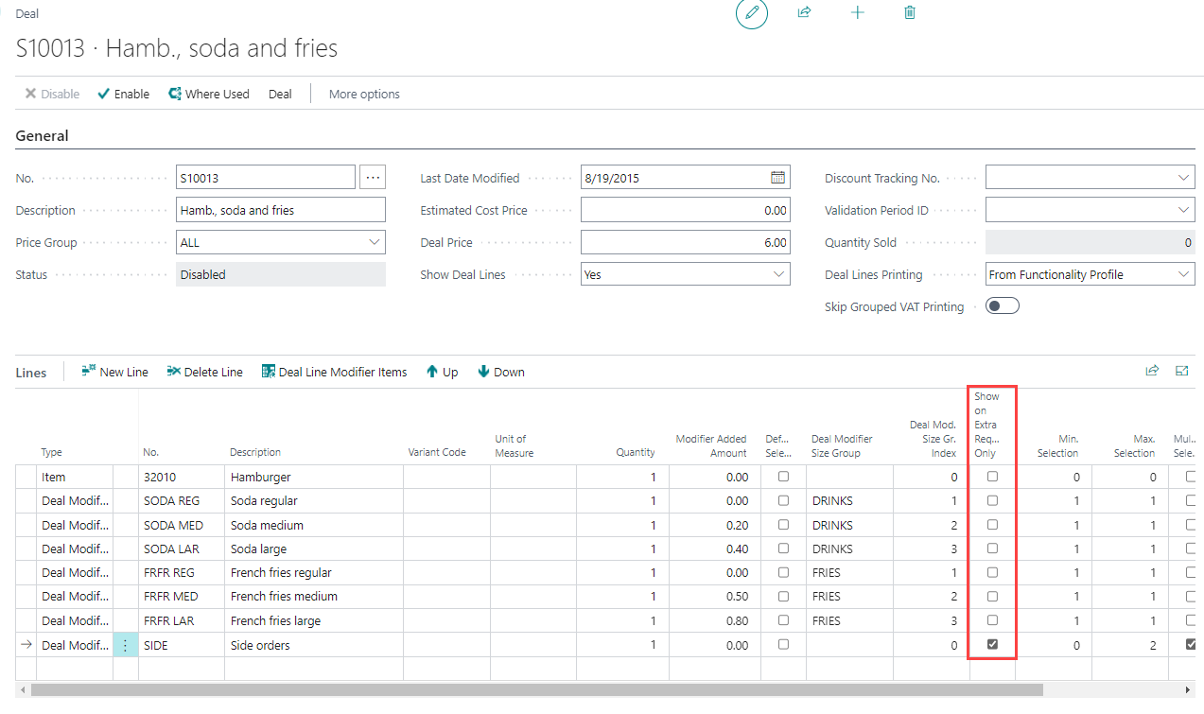
Task: Expand the Lines part to full view
Action: point(1181,372)
